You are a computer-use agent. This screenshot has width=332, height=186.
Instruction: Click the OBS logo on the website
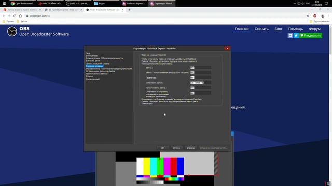[12, 32]
